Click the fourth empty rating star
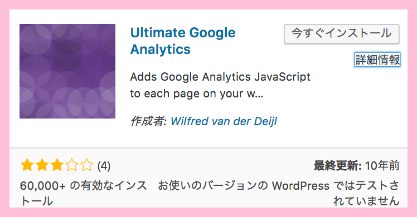This screenshot has width=417, height=217. click(x=72, y=165)
